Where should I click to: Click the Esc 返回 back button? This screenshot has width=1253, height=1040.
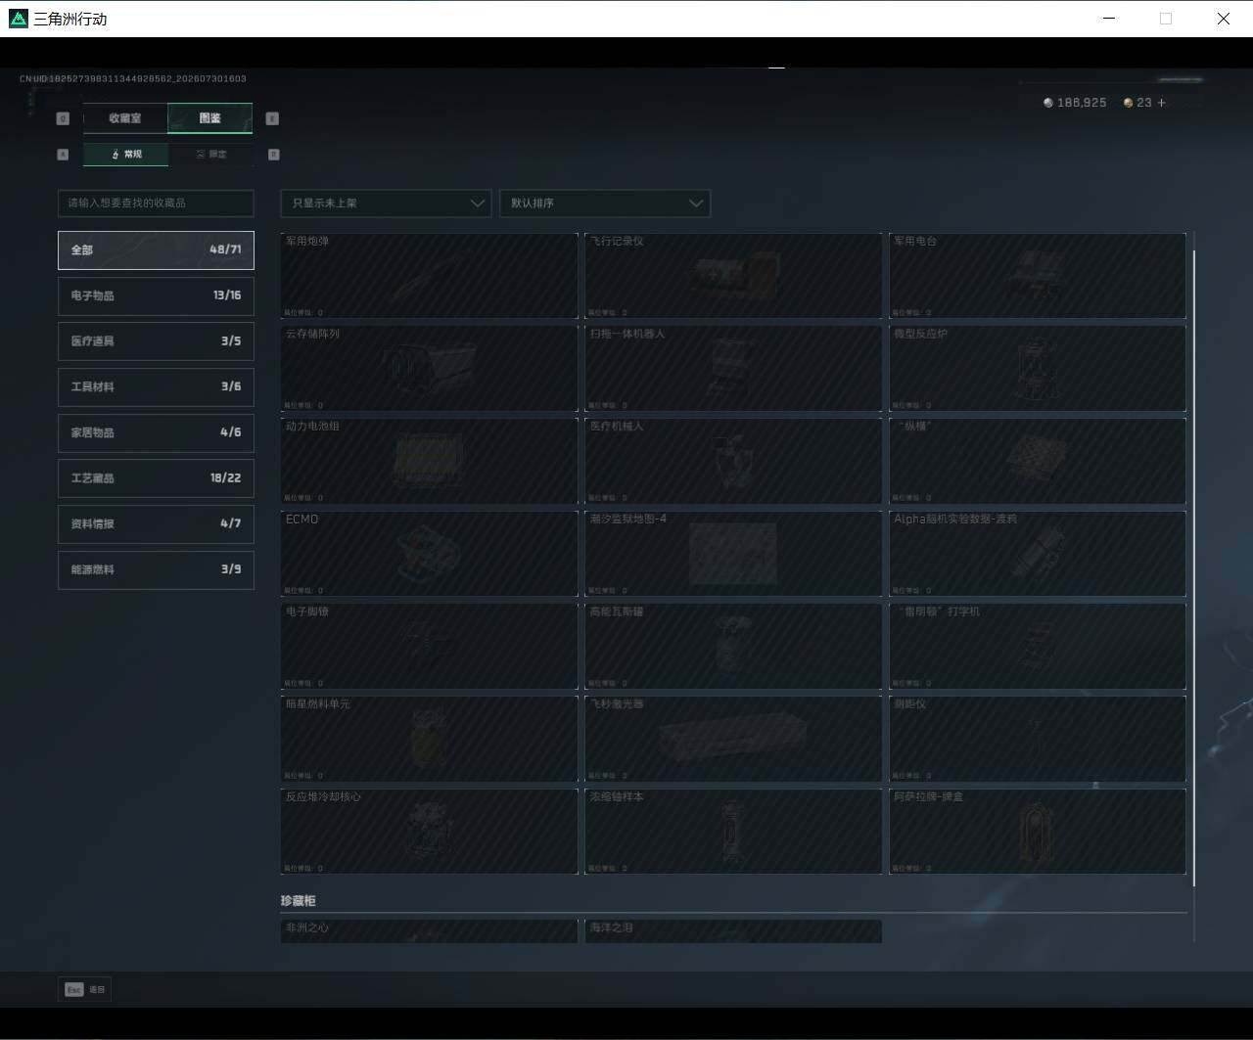click(x=85, y=989)
